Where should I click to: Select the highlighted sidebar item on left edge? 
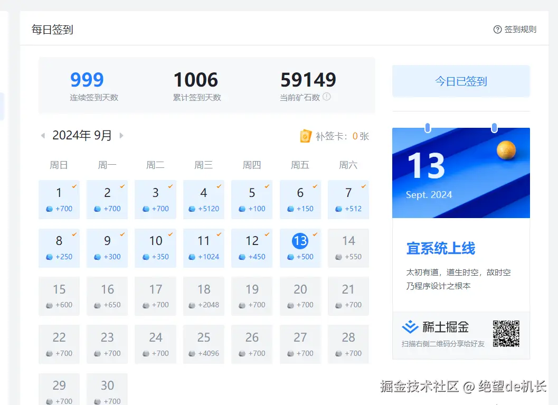[x=2, y=106]
